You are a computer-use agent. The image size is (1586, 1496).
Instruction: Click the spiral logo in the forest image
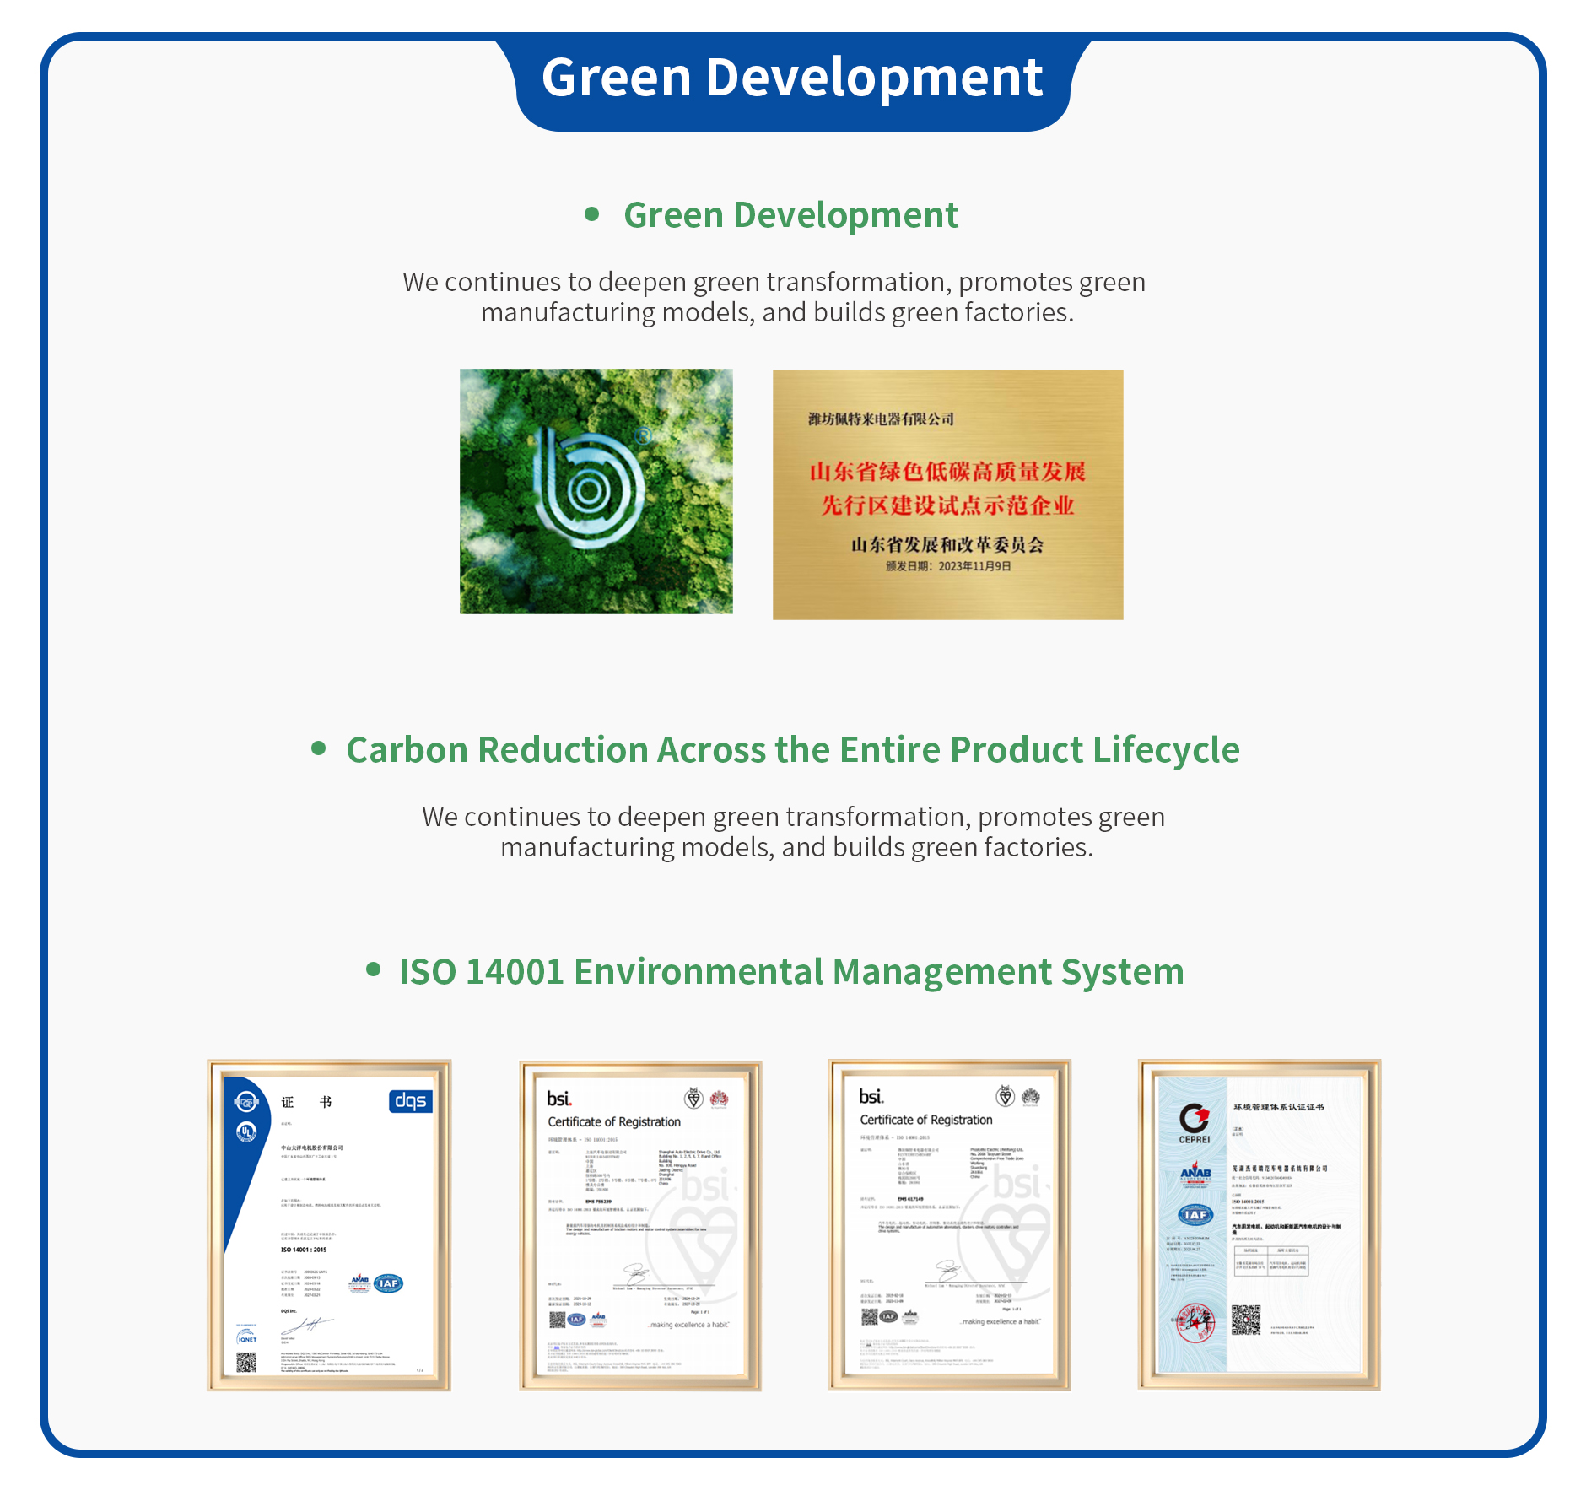(x=590, y=489)
